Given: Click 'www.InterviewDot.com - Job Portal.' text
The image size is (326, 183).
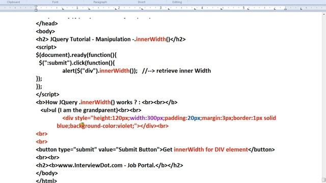Looking at the screenshot, I should [106, 165].
